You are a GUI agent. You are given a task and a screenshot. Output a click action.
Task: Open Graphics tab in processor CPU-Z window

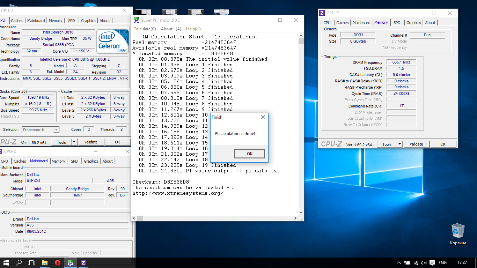coord(88,21)
